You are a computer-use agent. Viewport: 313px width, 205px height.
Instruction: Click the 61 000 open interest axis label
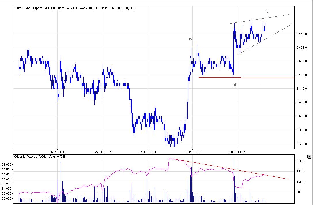(x=7, y=189)
